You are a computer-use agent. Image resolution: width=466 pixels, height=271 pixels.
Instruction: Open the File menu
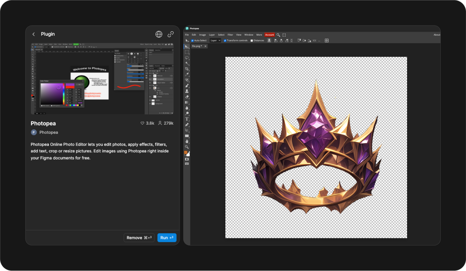pos(187,35)
